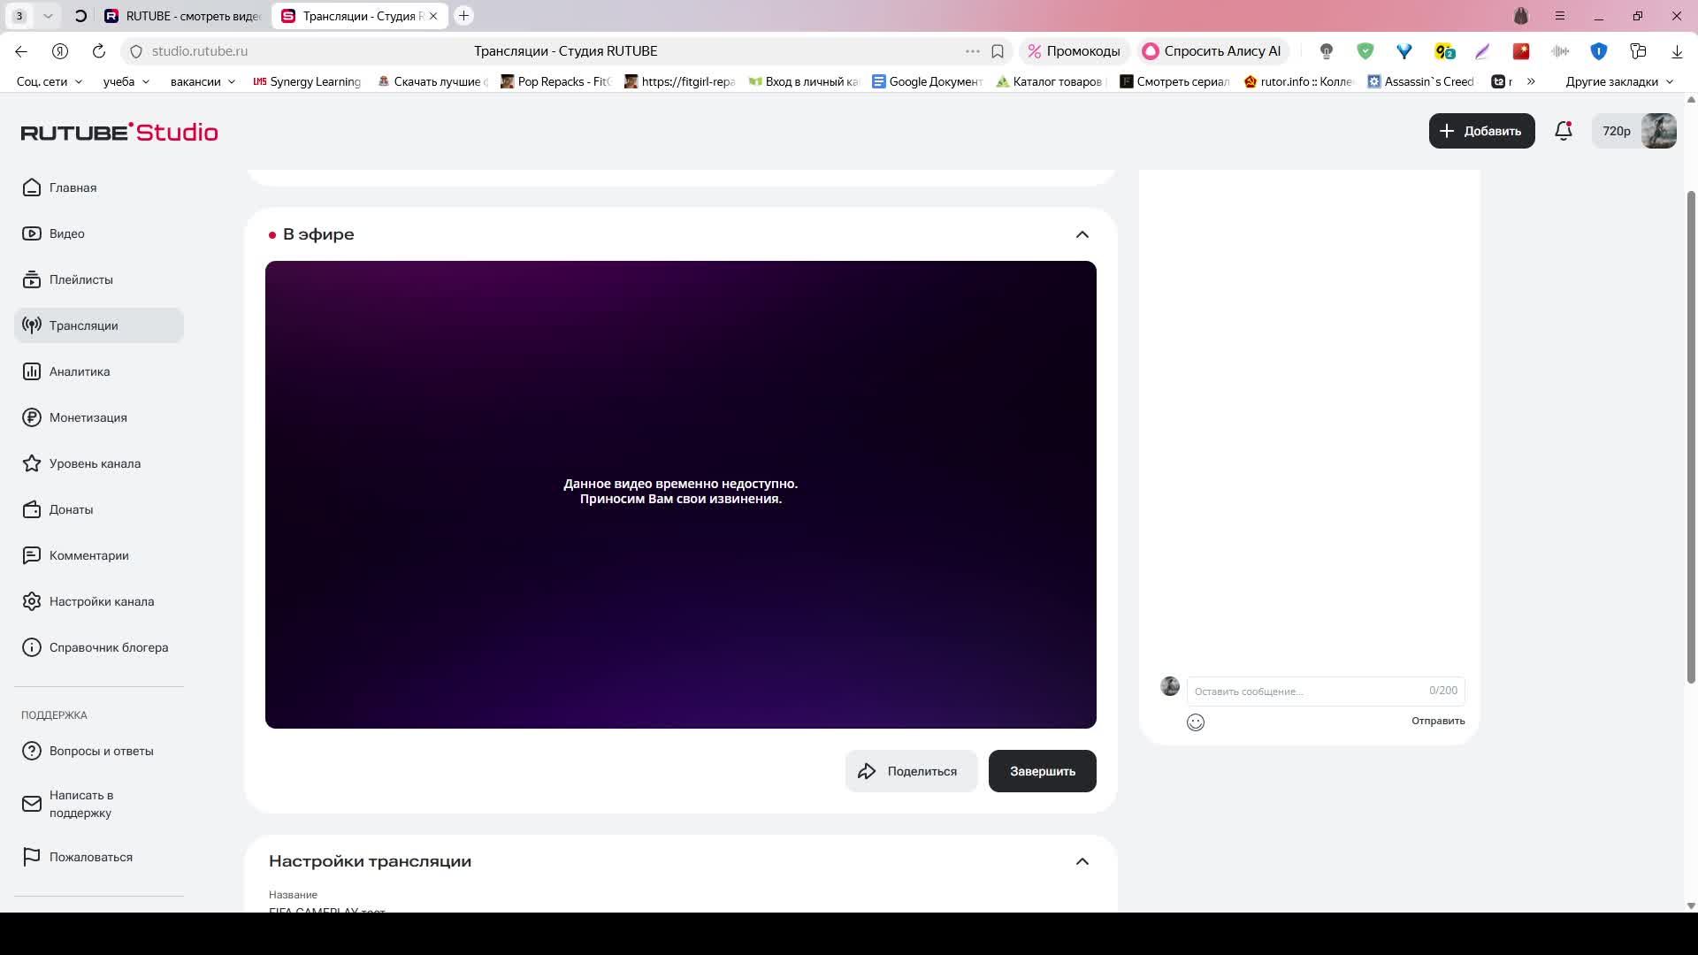Screen dimensions: 1698x955
Task: Click Добавить button in header
Action: click(1481, 131)
